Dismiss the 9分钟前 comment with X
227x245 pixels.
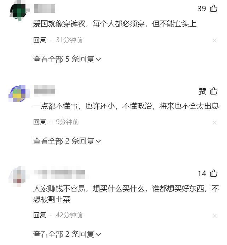click(x=215, y=123)
